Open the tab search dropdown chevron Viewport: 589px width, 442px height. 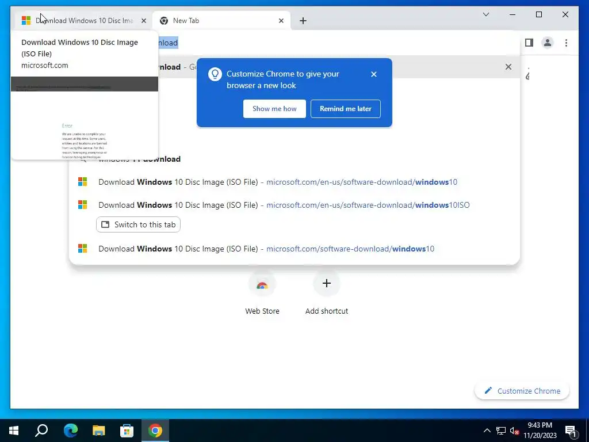click(x=485, y=14)
